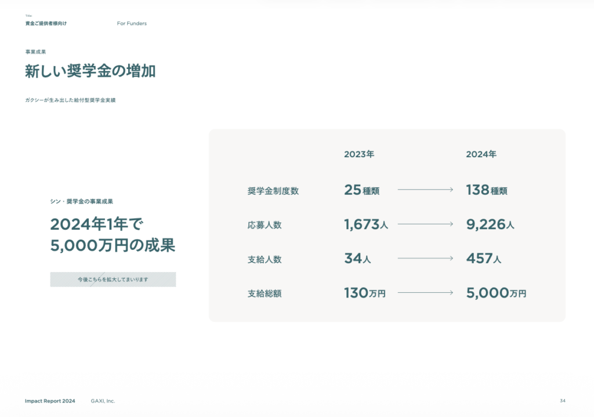Click the arrow in the 支給人数 row

point(425,259)
